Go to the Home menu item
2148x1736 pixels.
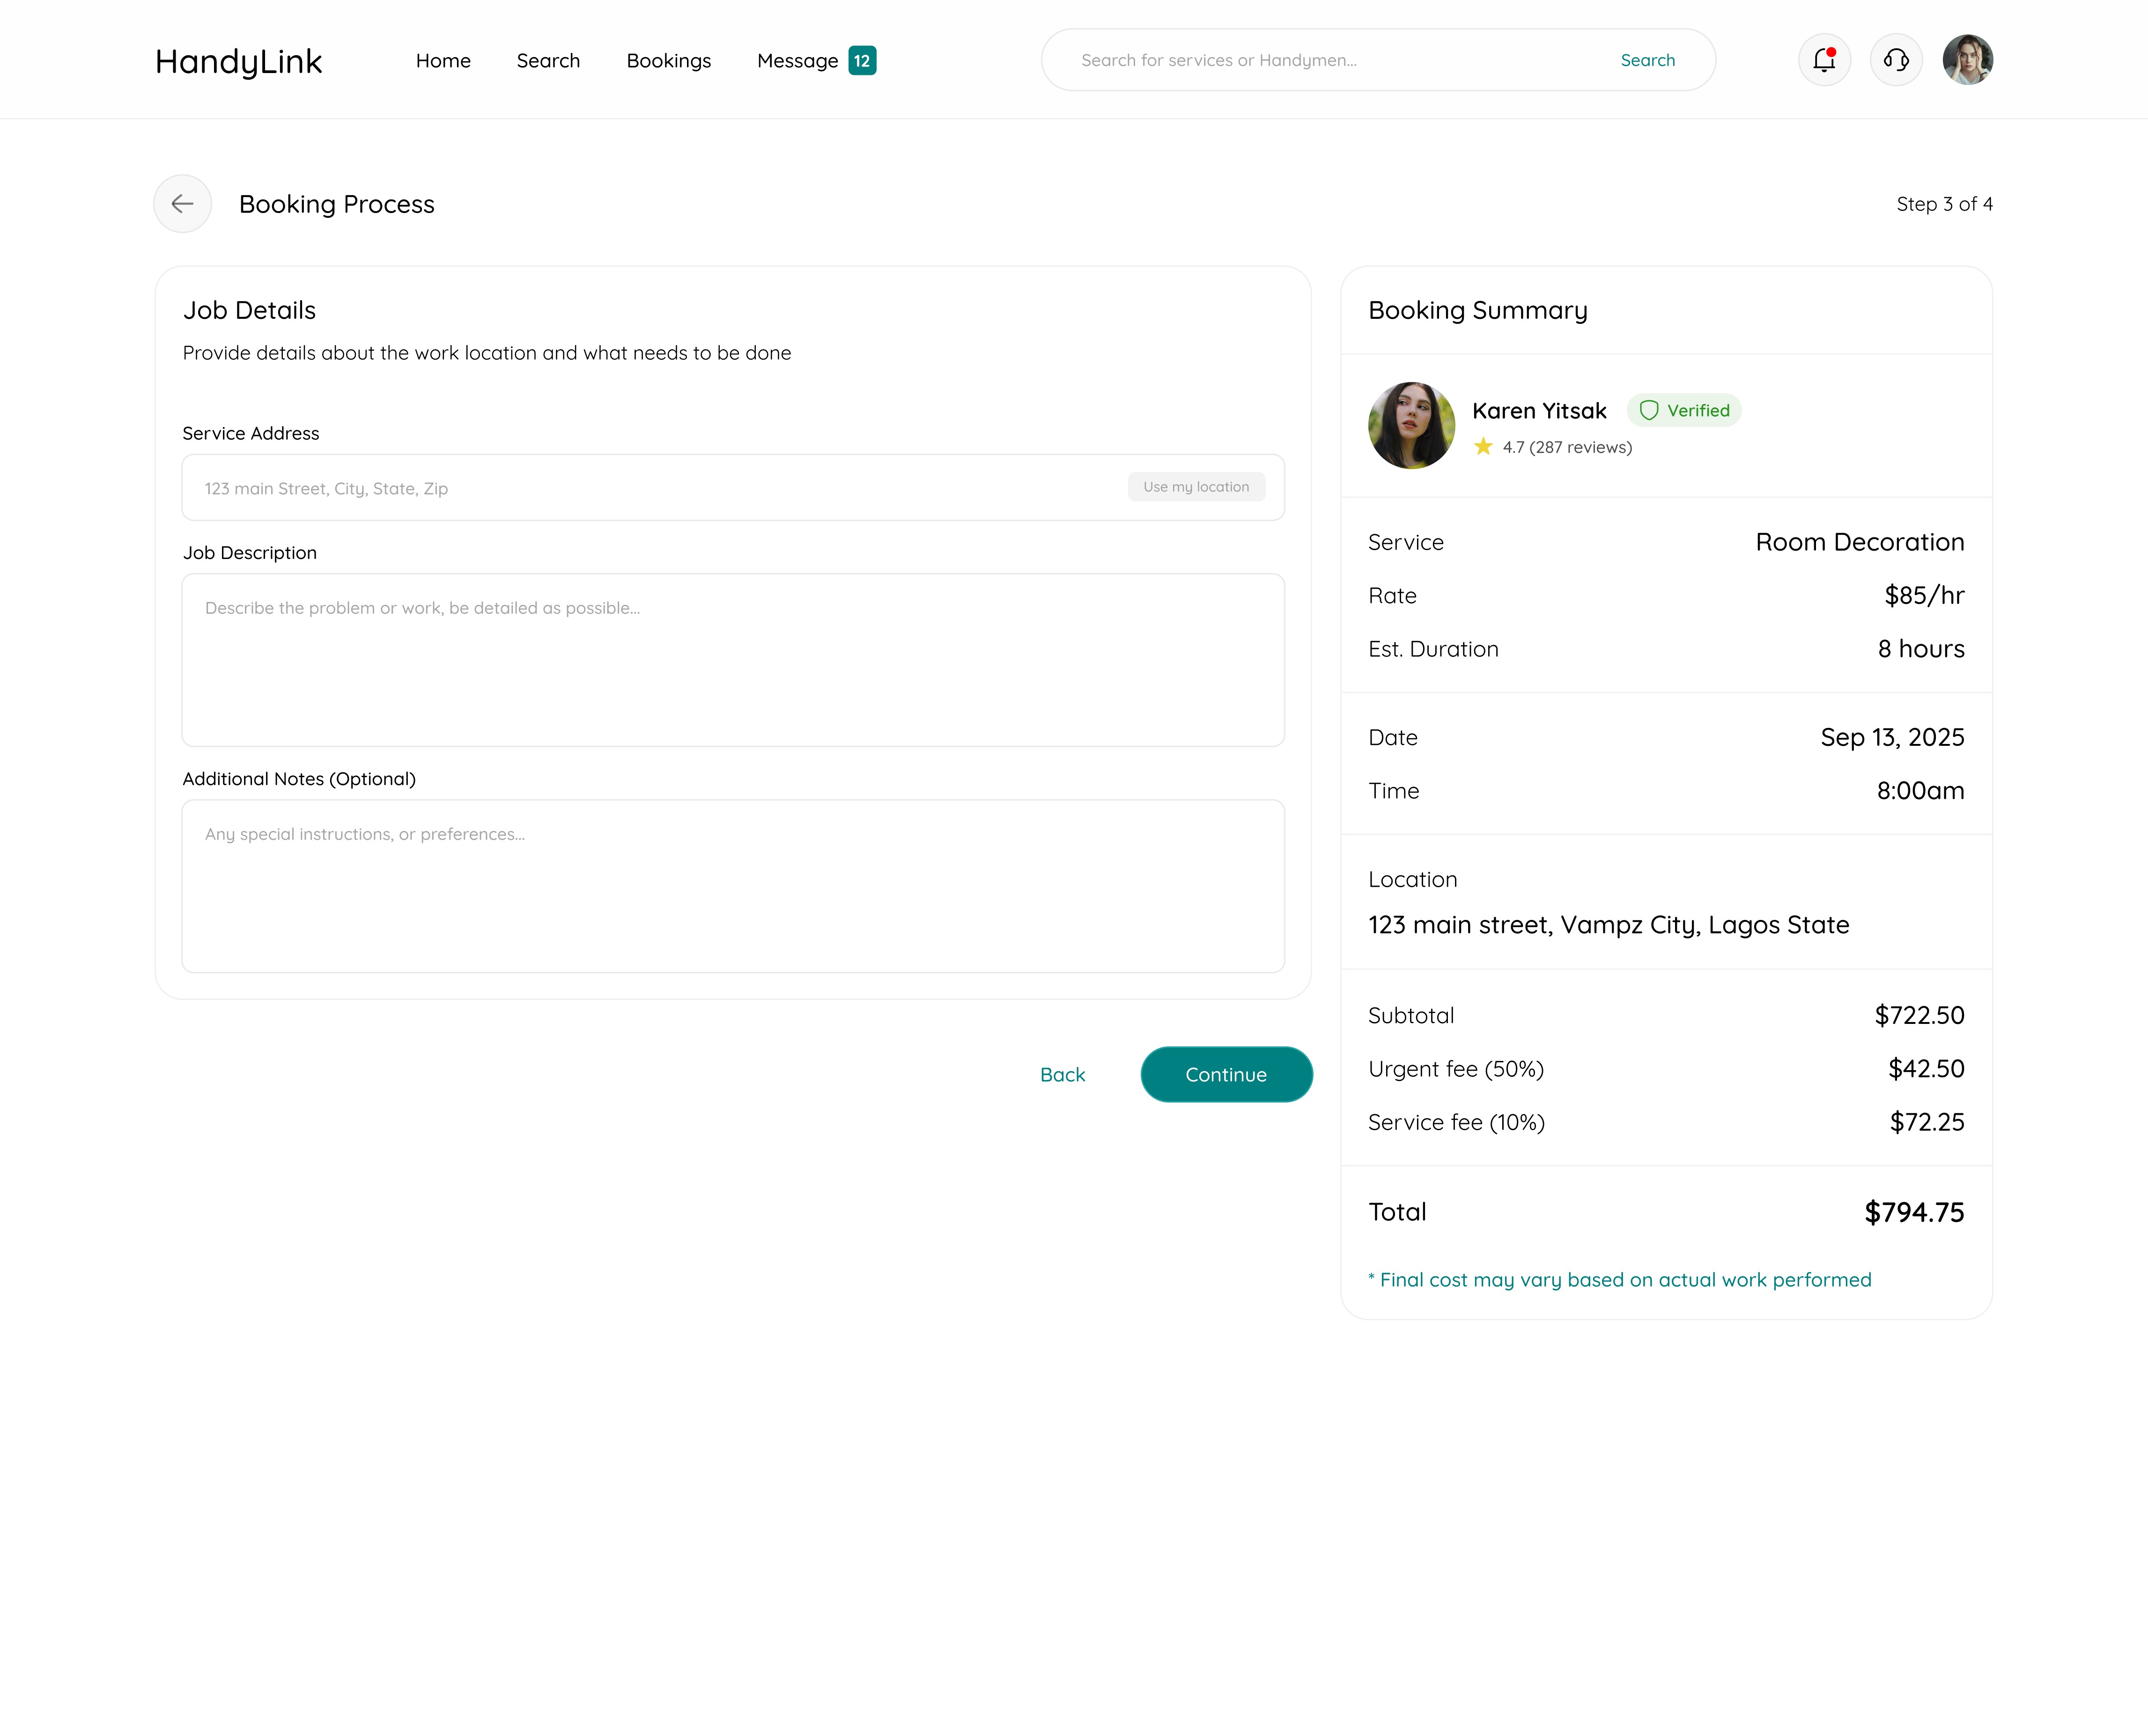(443, 61)
